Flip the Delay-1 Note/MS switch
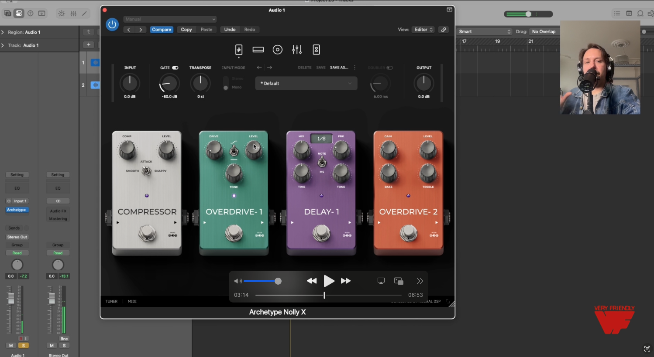 (322, 163)
